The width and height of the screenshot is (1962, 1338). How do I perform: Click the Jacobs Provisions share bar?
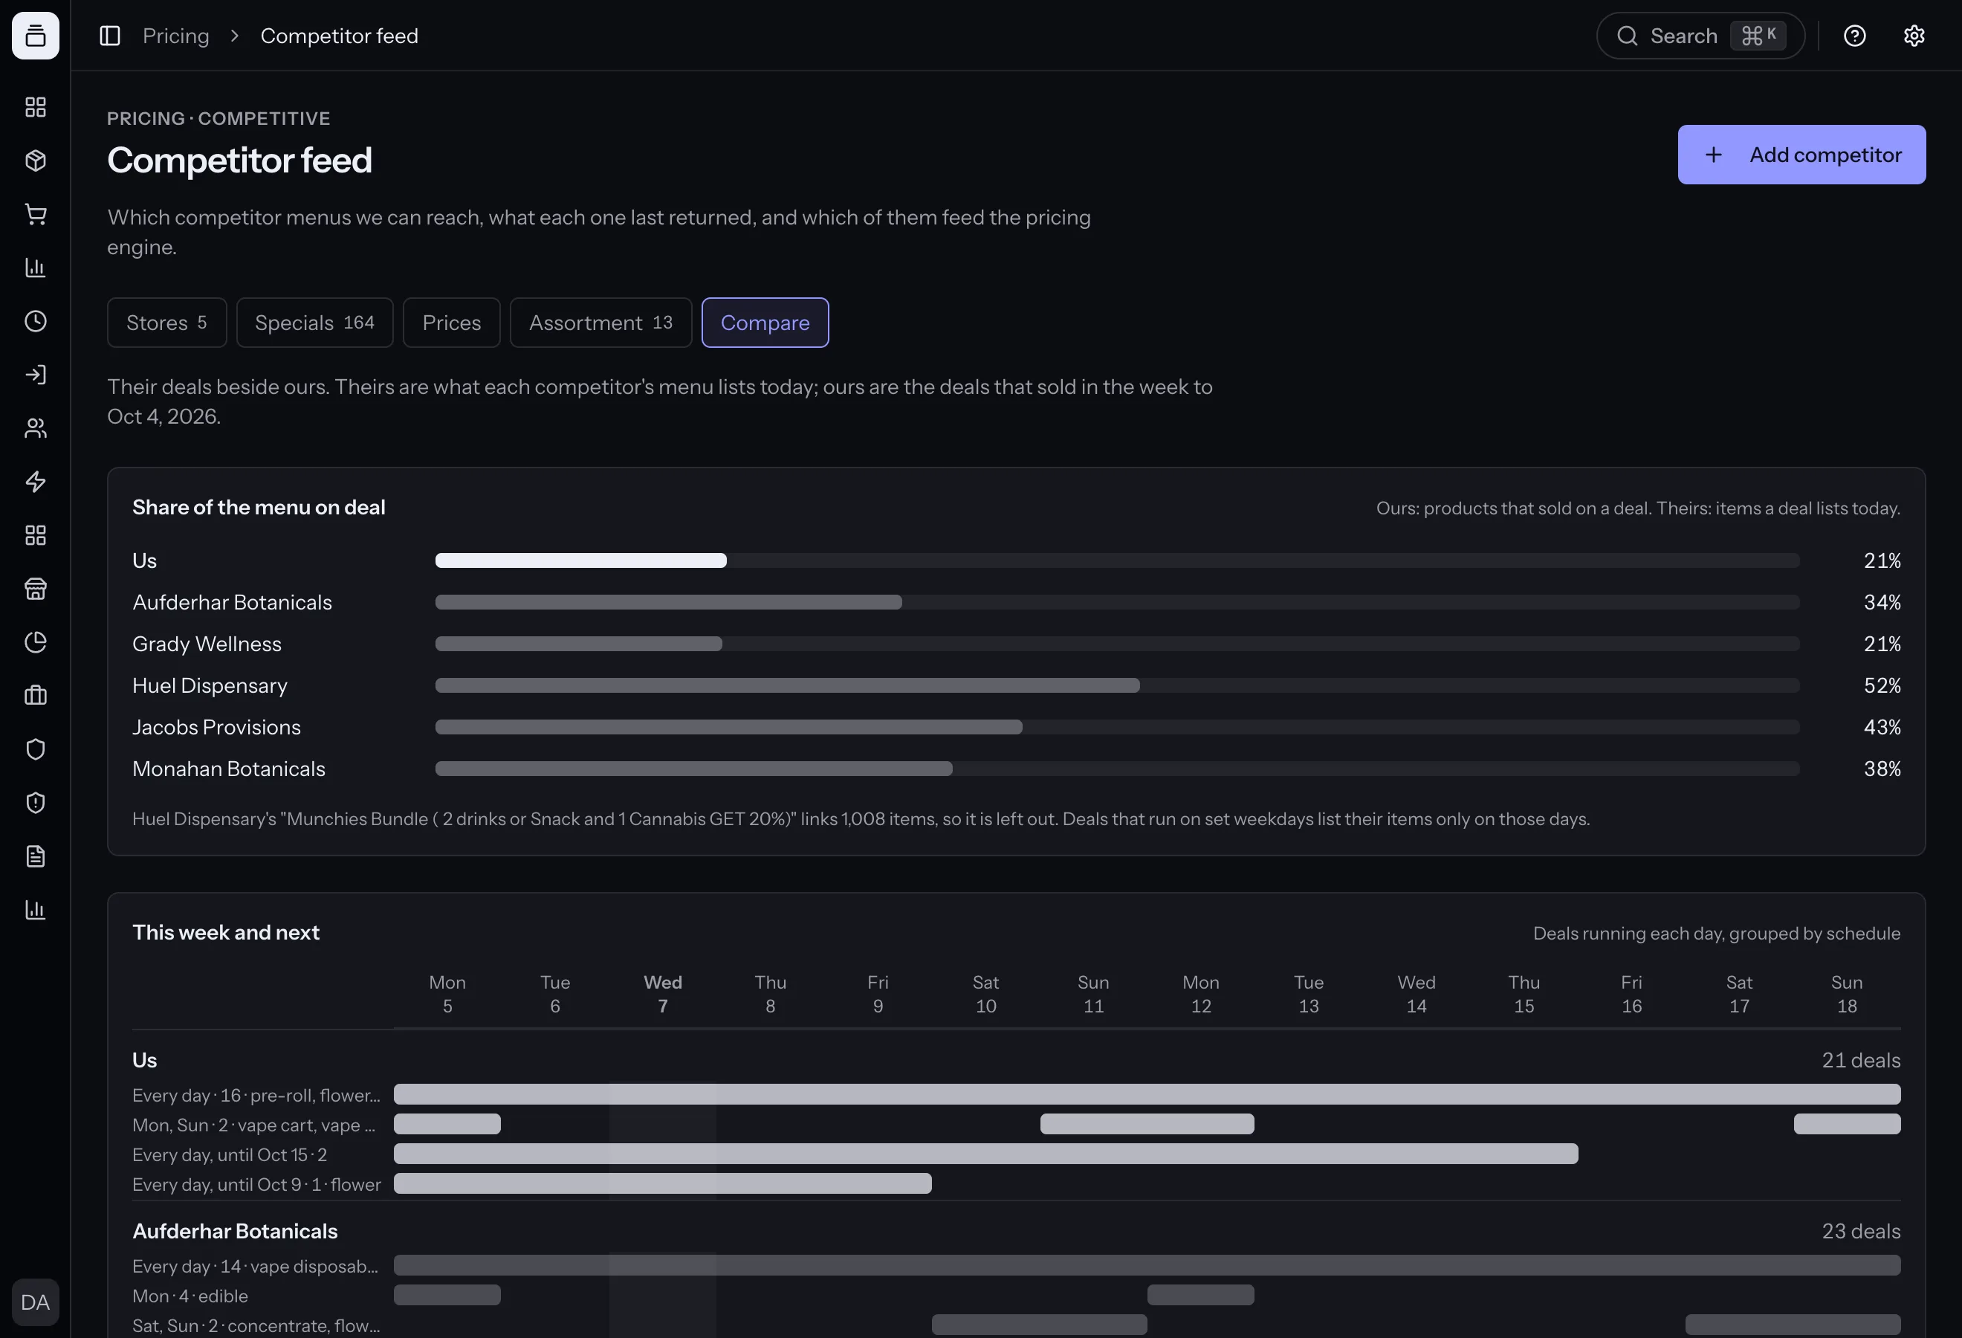click(1118, 727)
